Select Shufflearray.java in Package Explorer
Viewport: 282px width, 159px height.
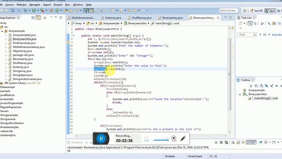22,63
